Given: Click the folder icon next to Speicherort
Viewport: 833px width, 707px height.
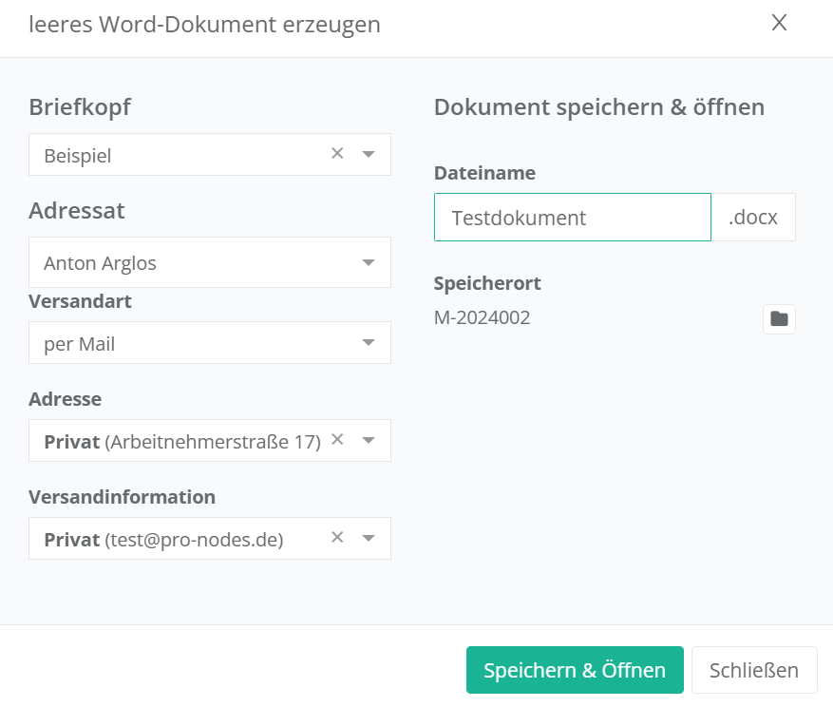Looking at the screenshot, I should (779, 319).
